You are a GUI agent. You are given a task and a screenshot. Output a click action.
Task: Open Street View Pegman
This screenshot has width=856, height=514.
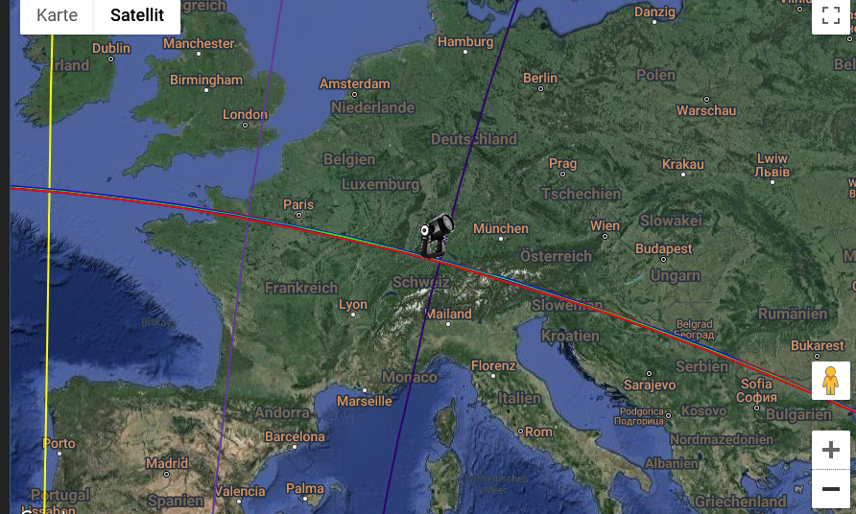830,381
